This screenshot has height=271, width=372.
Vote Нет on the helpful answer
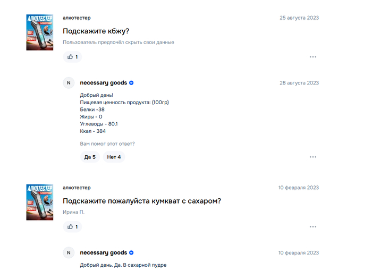114,157
